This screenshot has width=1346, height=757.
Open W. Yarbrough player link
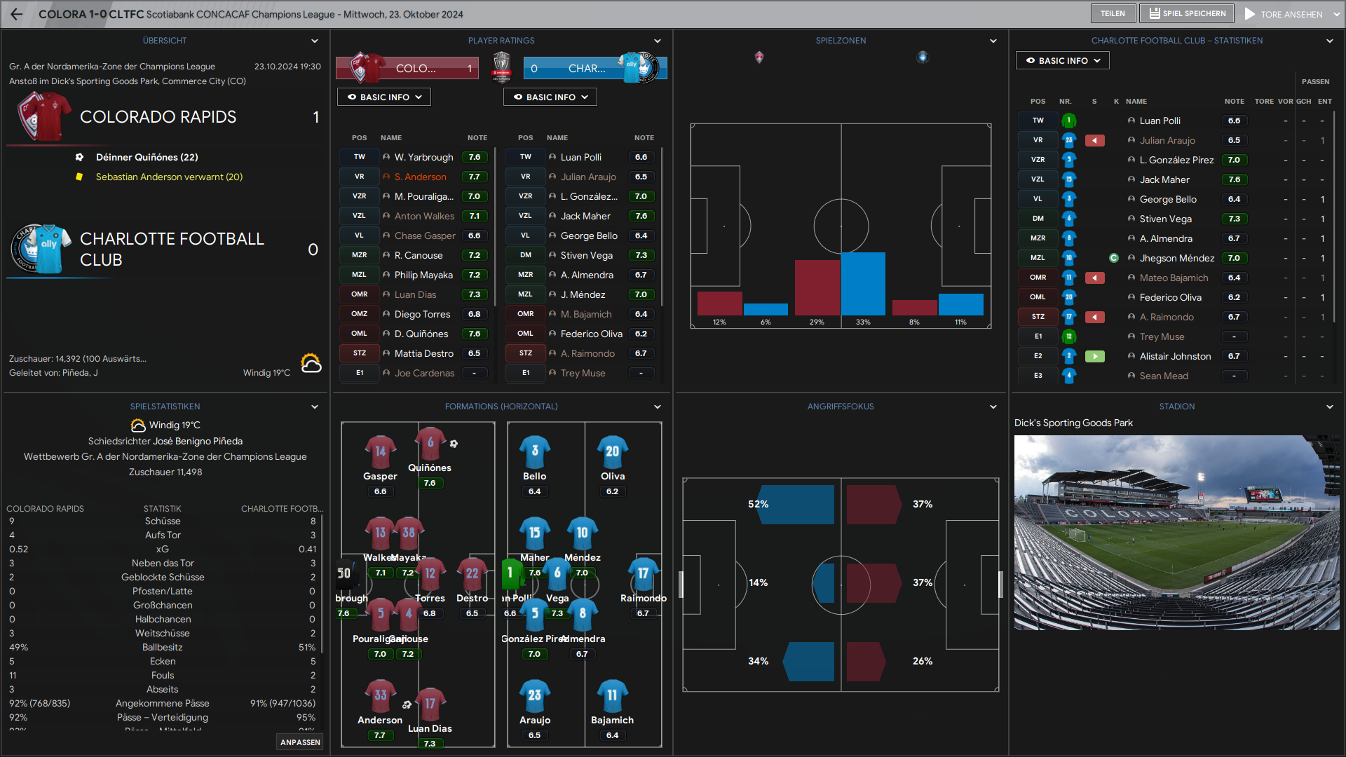(x=424, y=158)
